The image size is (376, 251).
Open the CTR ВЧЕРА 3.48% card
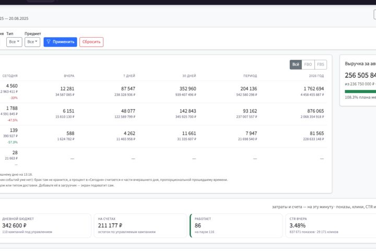point(331,225)
